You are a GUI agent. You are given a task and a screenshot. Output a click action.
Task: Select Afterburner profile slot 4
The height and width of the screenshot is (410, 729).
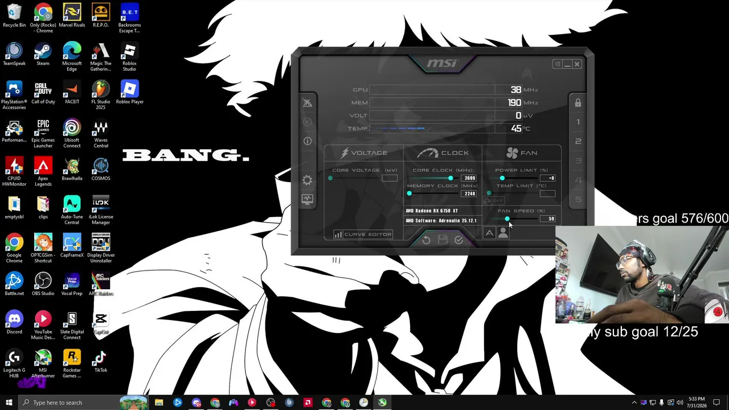click(578, 180)
